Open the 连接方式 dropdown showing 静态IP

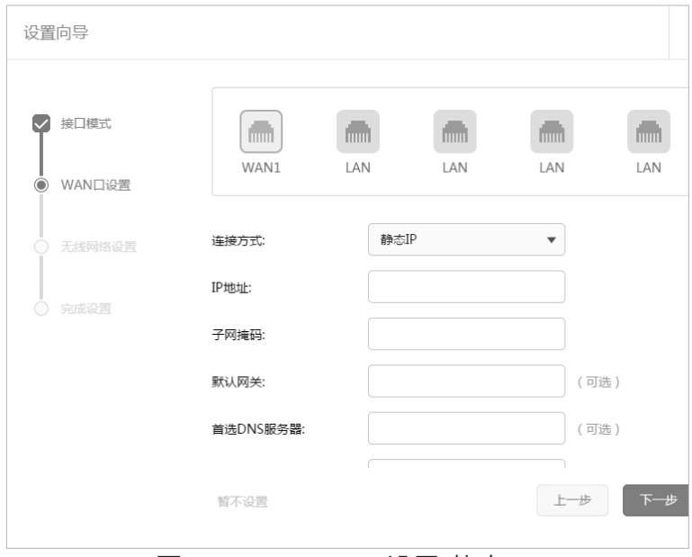[466, 239]
